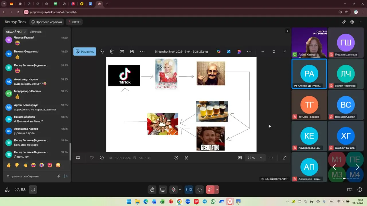Select Гузалия Шачнева participant tile
The image size is (367, 206).
(346, 43)
